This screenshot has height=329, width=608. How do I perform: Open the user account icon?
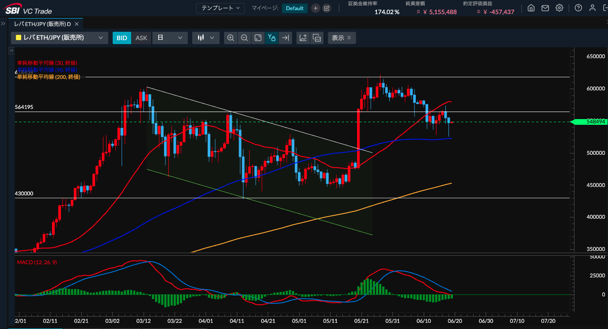[593, 8]
